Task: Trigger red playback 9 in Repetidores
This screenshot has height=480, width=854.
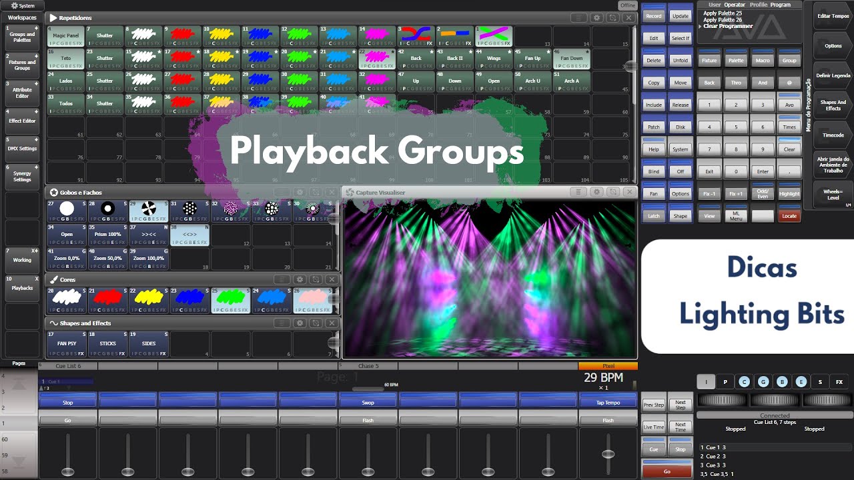Action: point(182,36)
